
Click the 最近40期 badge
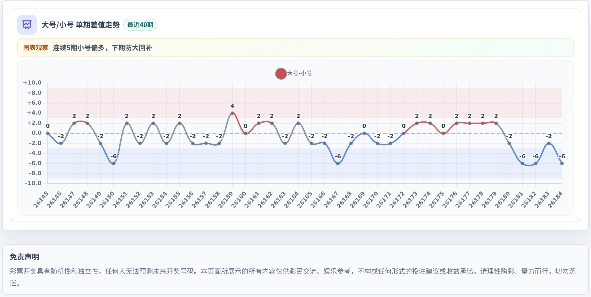click(x=140, y=25)
